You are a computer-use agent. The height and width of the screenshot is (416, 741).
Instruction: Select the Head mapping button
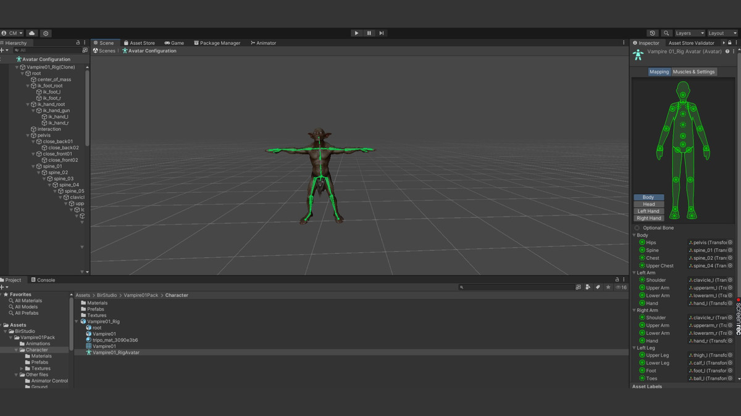tap(648, 204)
